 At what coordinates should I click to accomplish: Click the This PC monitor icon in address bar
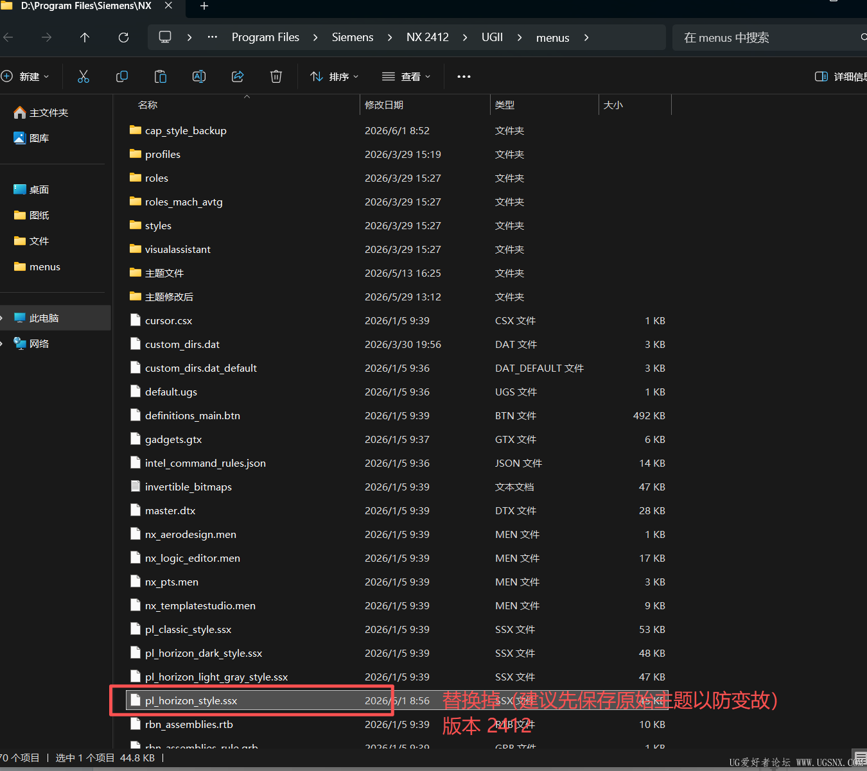pos(165,37)
